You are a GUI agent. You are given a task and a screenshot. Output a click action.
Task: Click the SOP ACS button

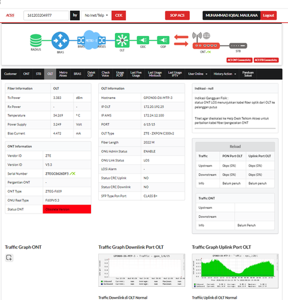pos(177,16)
